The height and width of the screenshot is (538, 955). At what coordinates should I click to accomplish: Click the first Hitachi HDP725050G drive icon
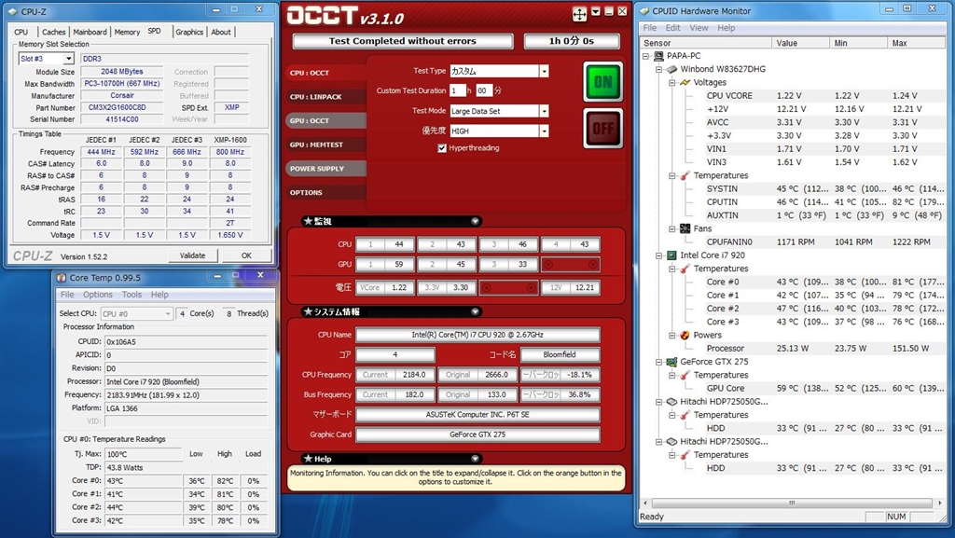pyautogui.click(x=671, y=402)
